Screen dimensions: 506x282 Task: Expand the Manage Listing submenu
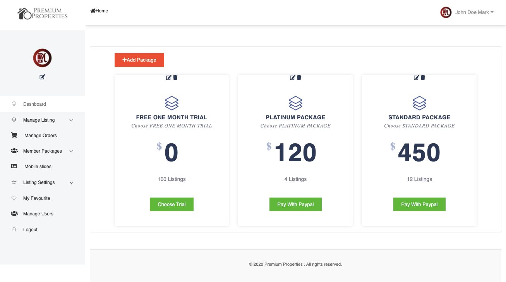(71, 120)
